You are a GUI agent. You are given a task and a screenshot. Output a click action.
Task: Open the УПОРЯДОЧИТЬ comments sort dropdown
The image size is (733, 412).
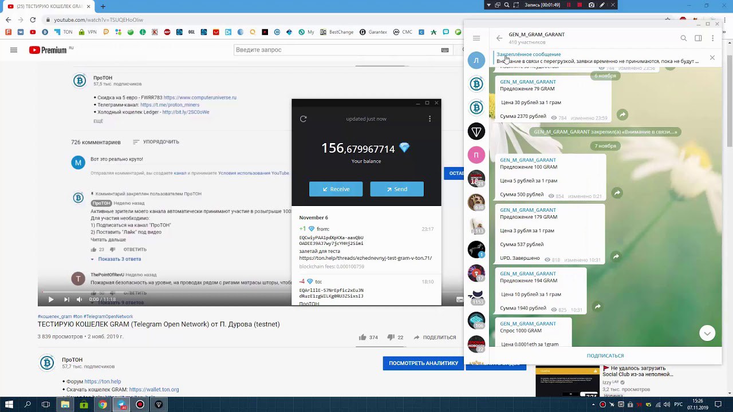(x=156, y=142)
